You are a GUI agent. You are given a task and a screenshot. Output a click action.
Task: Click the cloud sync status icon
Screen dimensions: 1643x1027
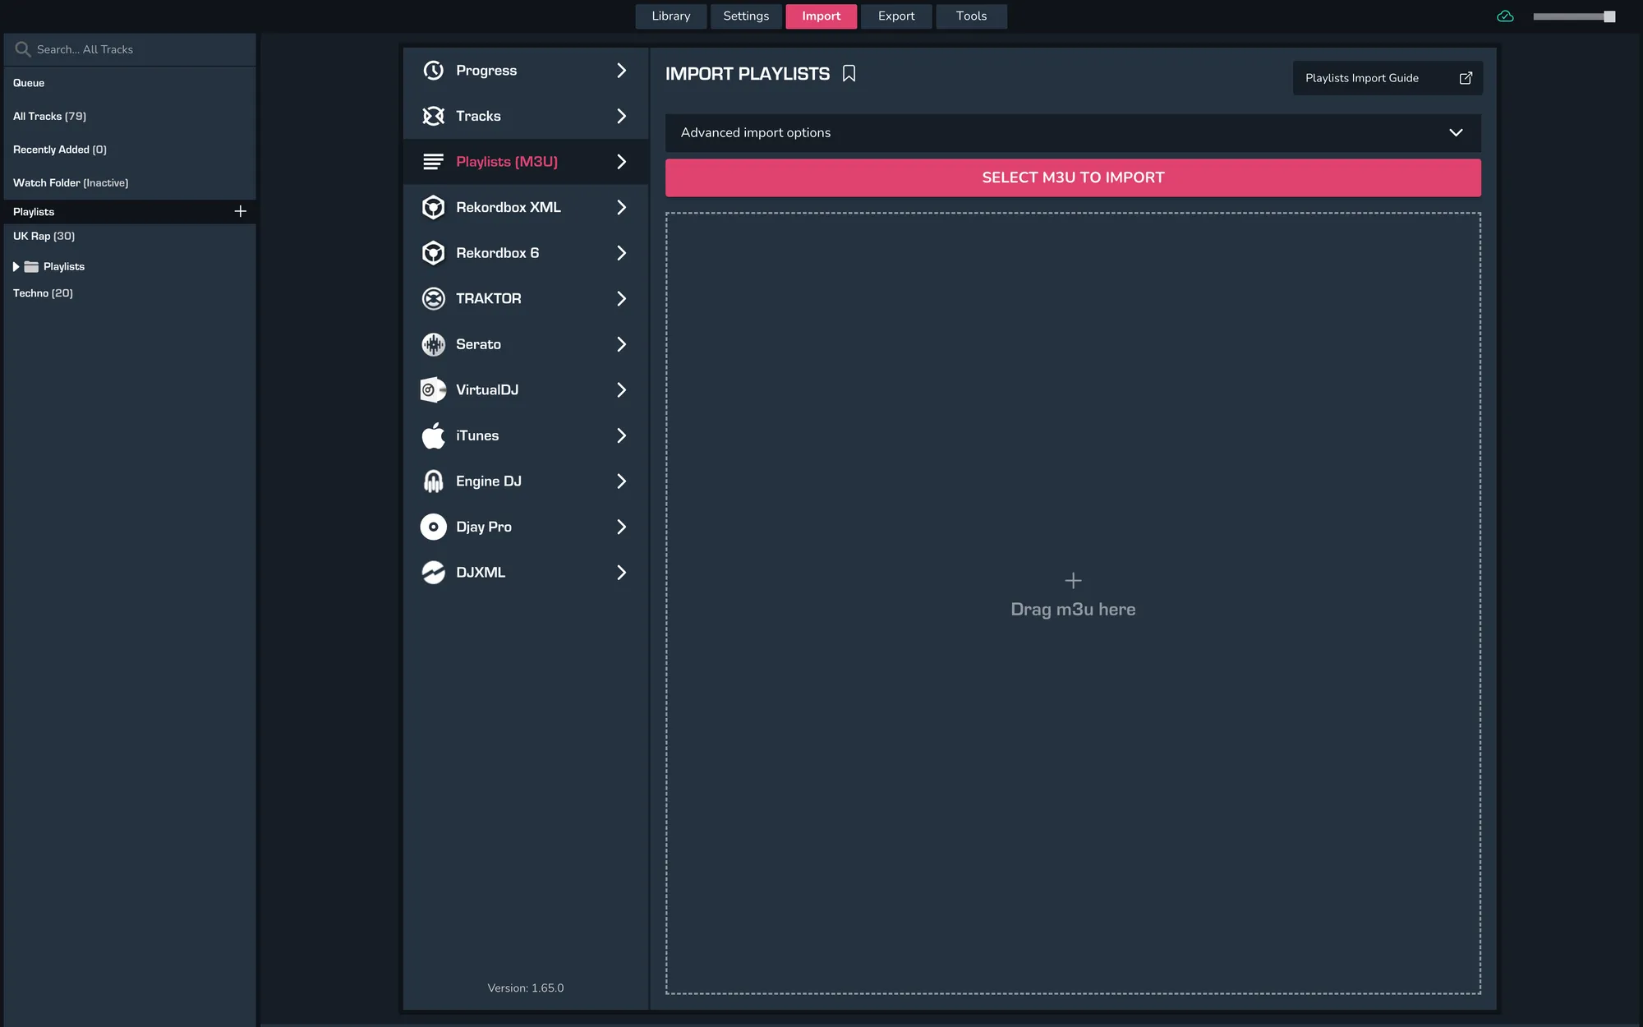coord(1506,16)
